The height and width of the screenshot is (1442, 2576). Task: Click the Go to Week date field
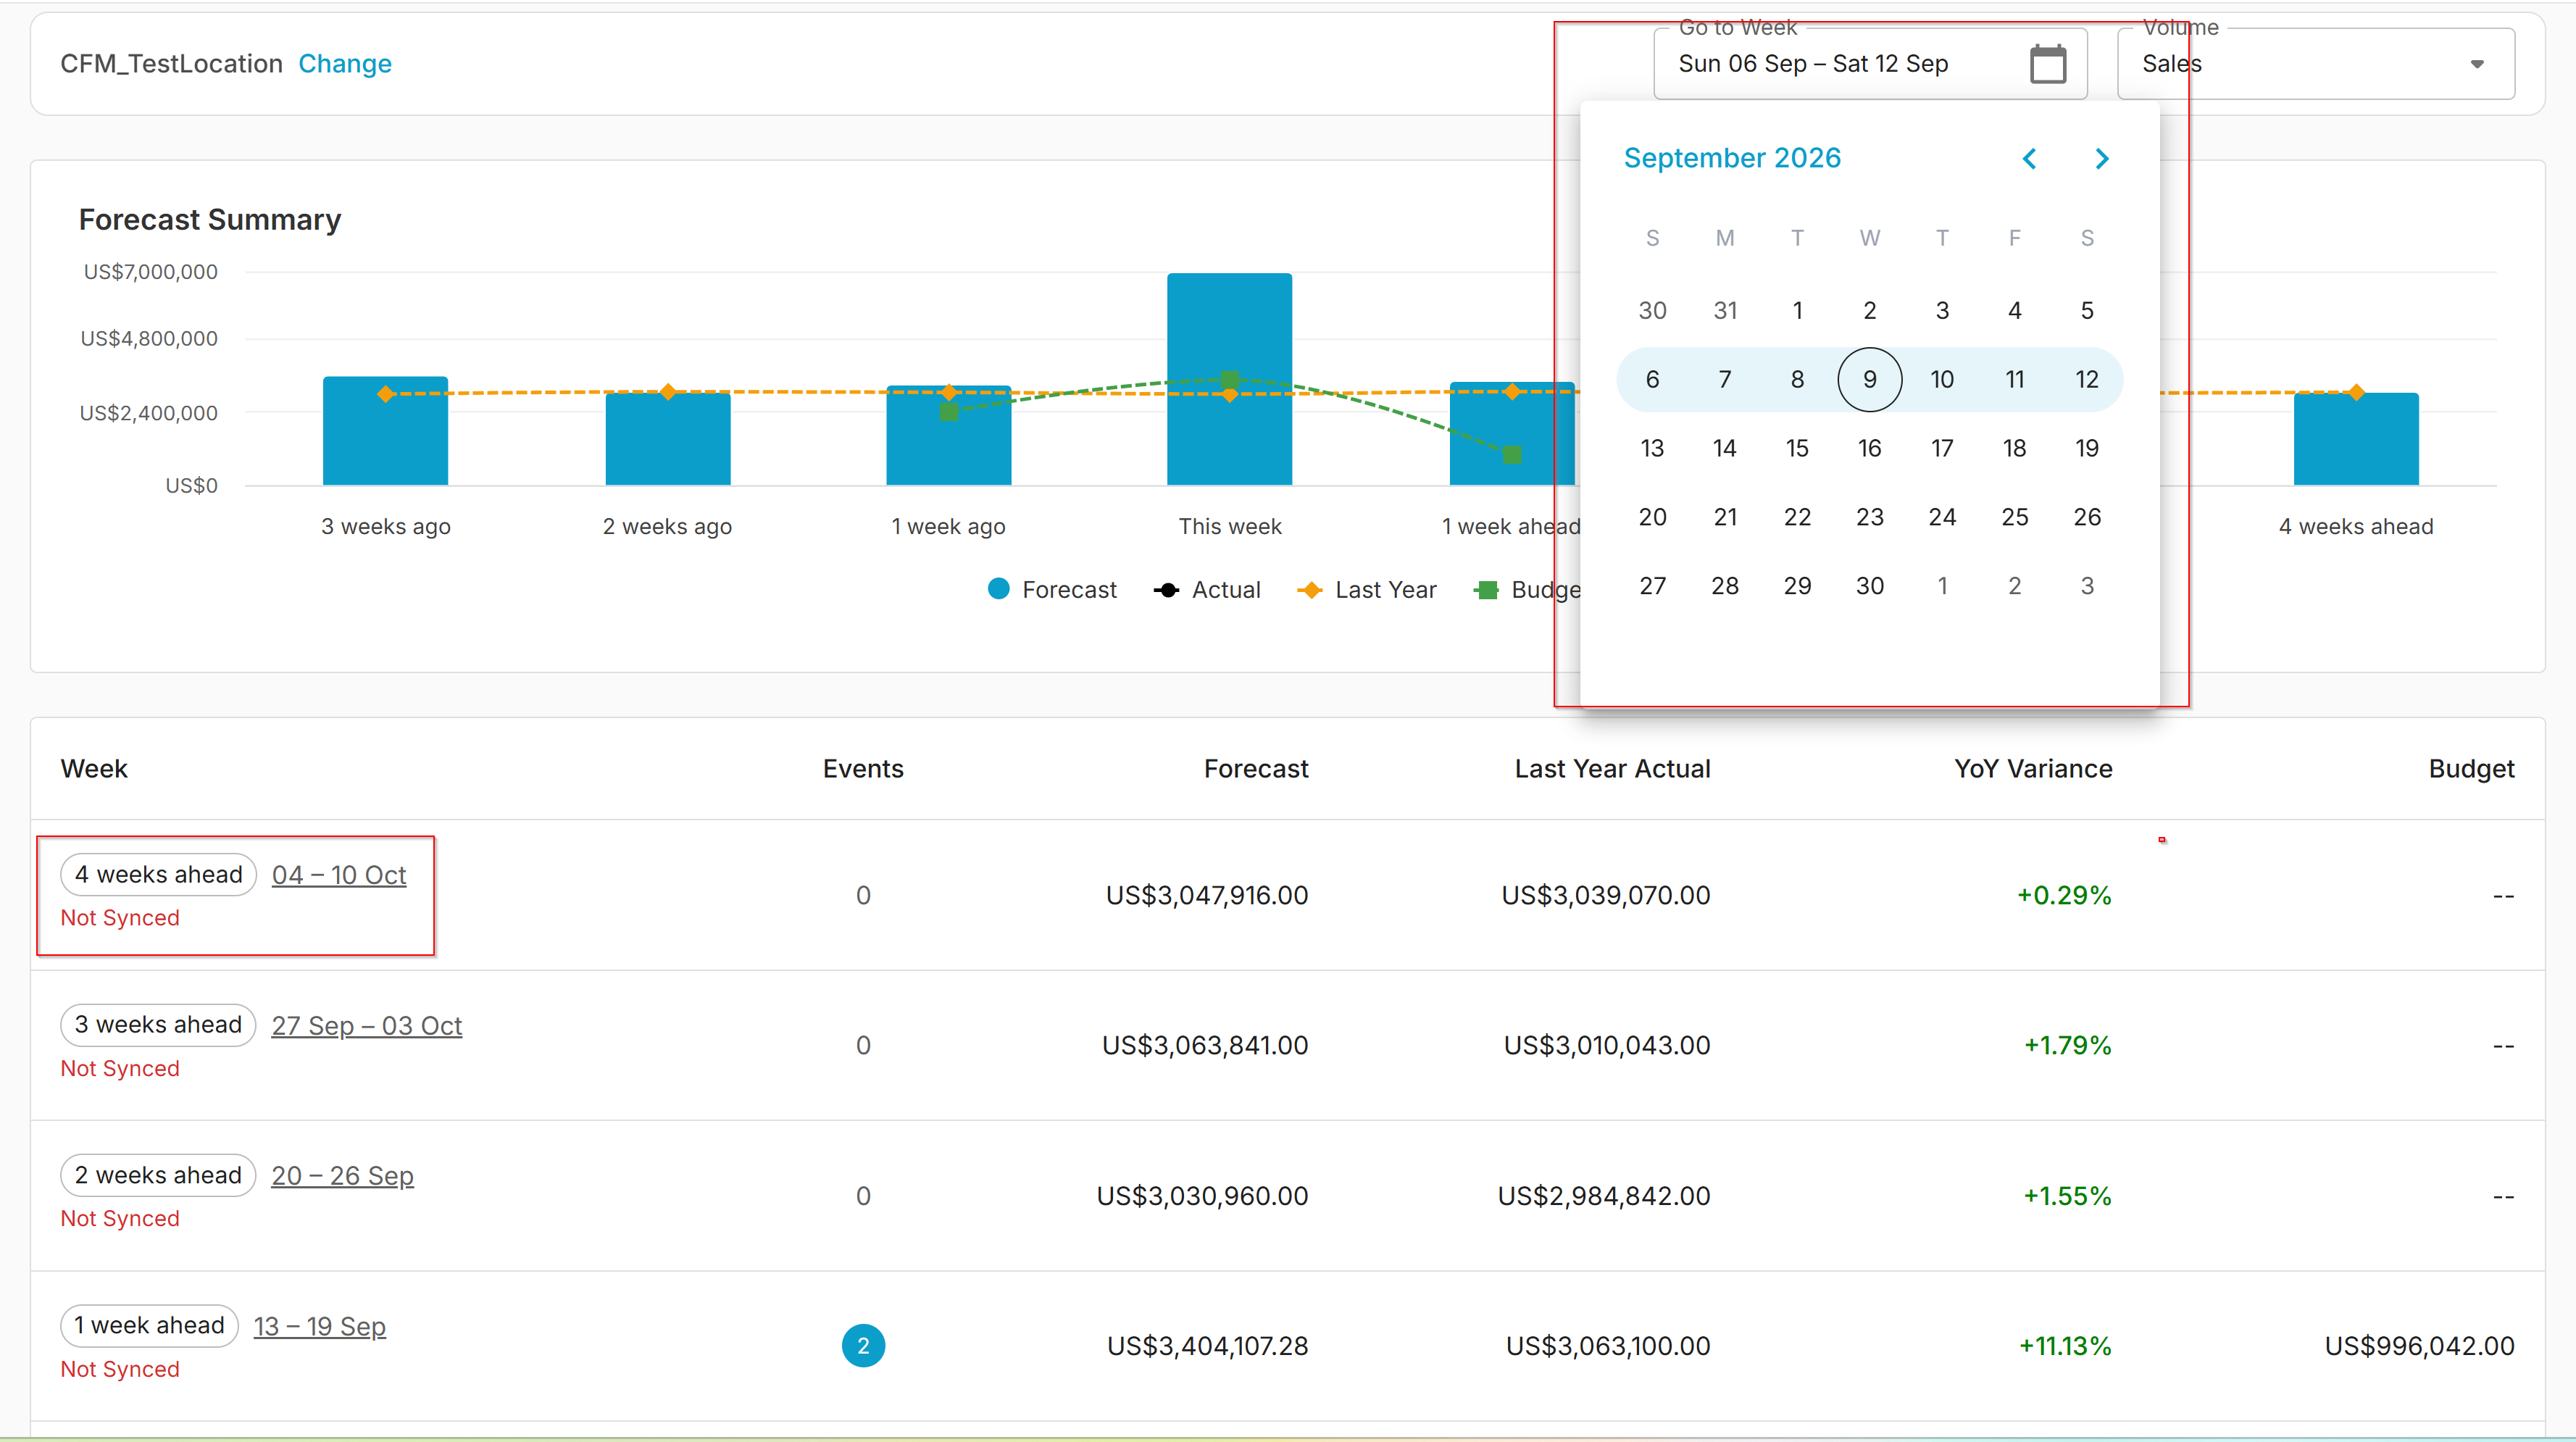click(1870, 64)
